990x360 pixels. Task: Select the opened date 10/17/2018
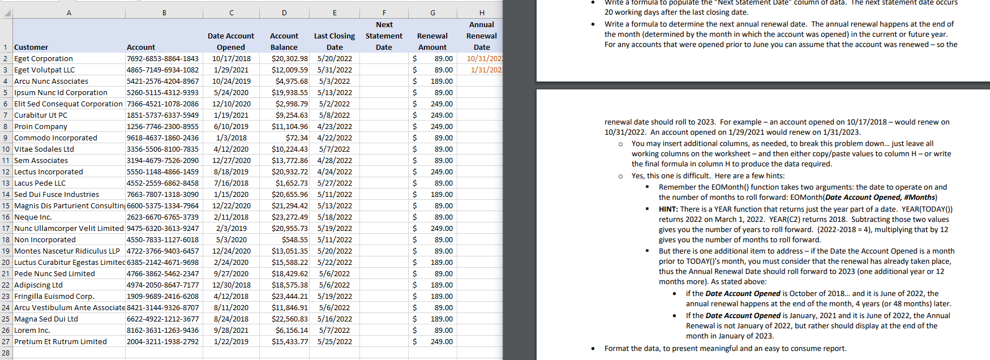(231, 58)
